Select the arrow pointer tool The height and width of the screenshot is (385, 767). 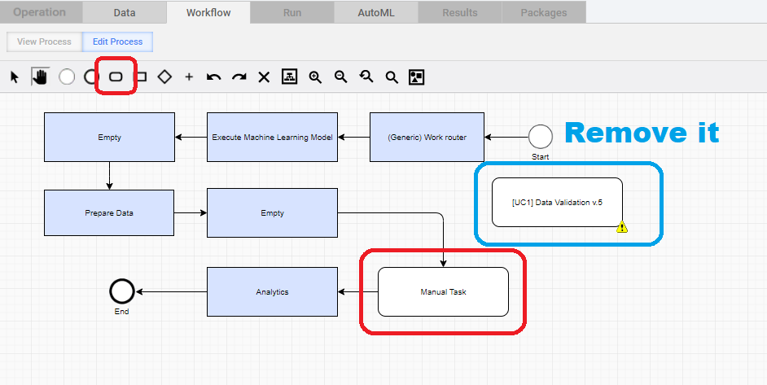pyautogui.click(x=14, y=77)
